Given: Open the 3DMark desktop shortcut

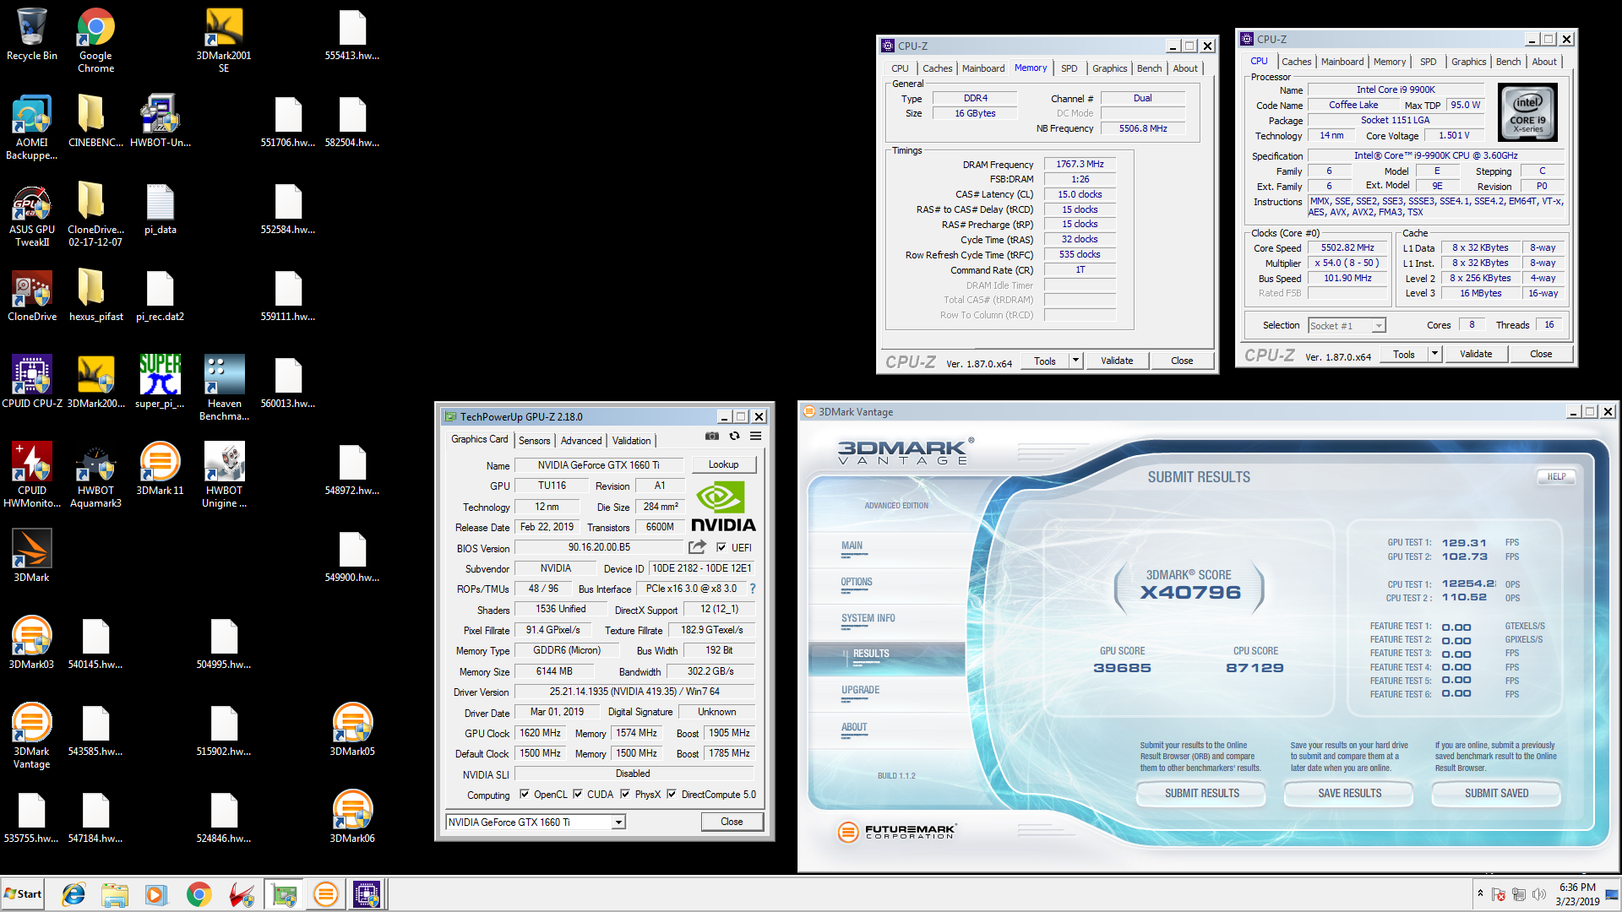Looking at the screenshot, I should (32, 556).
